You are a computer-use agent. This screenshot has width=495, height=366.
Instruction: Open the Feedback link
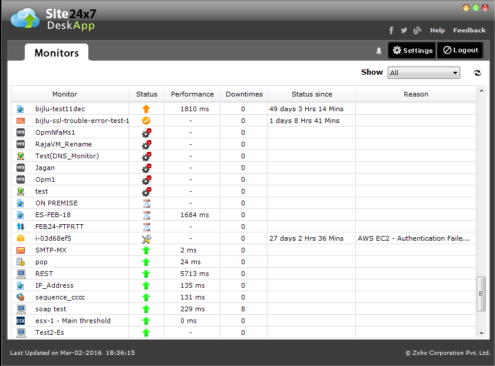[469, 31]
